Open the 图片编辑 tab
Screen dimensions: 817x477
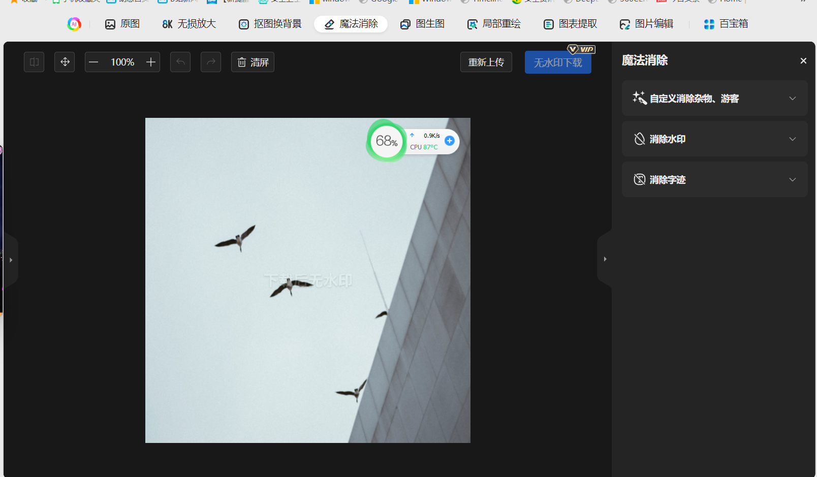pos(646,24)
